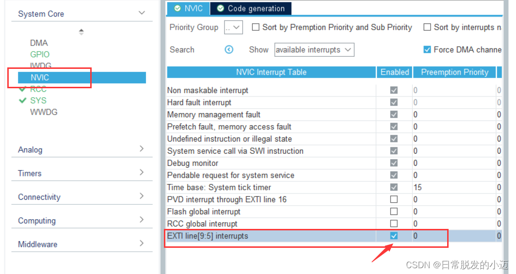Screen dimensions: 516x274
Task: Click the Preemption Priority column header
Action: 454,72
